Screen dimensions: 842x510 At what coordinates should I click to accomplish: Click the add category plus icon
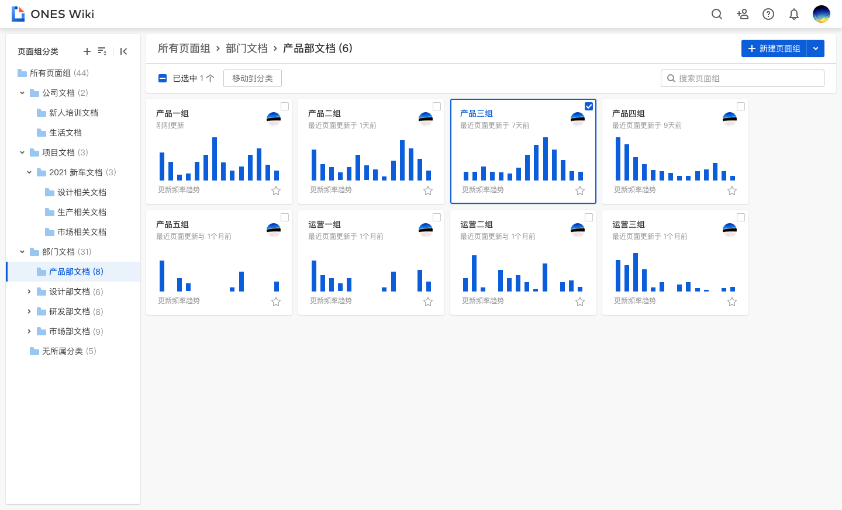click(87, 51)
